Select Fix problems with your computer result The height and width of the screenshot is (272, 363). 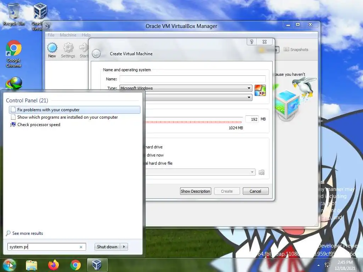(74, 110)
